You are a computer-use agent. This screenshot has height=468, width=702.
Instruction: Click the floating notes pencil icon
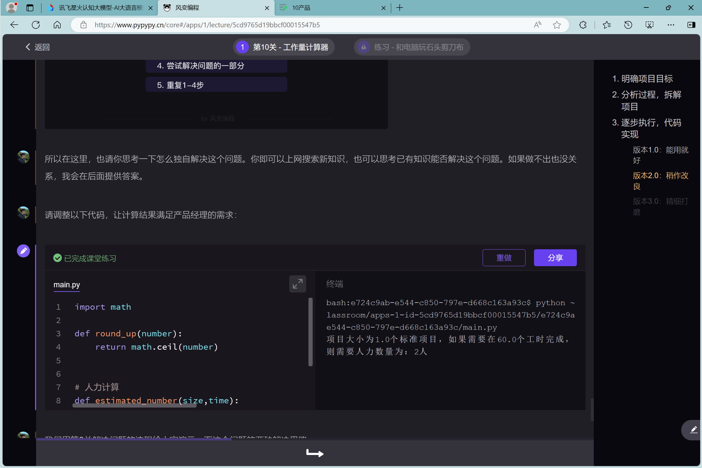pyautogui.click(x=694, y=430)
